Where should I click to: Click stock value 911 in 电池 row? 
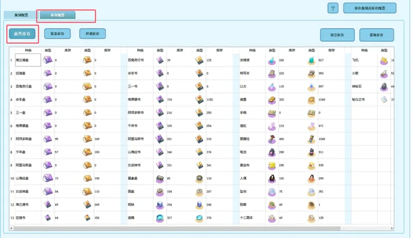click(x=321, y=152)
